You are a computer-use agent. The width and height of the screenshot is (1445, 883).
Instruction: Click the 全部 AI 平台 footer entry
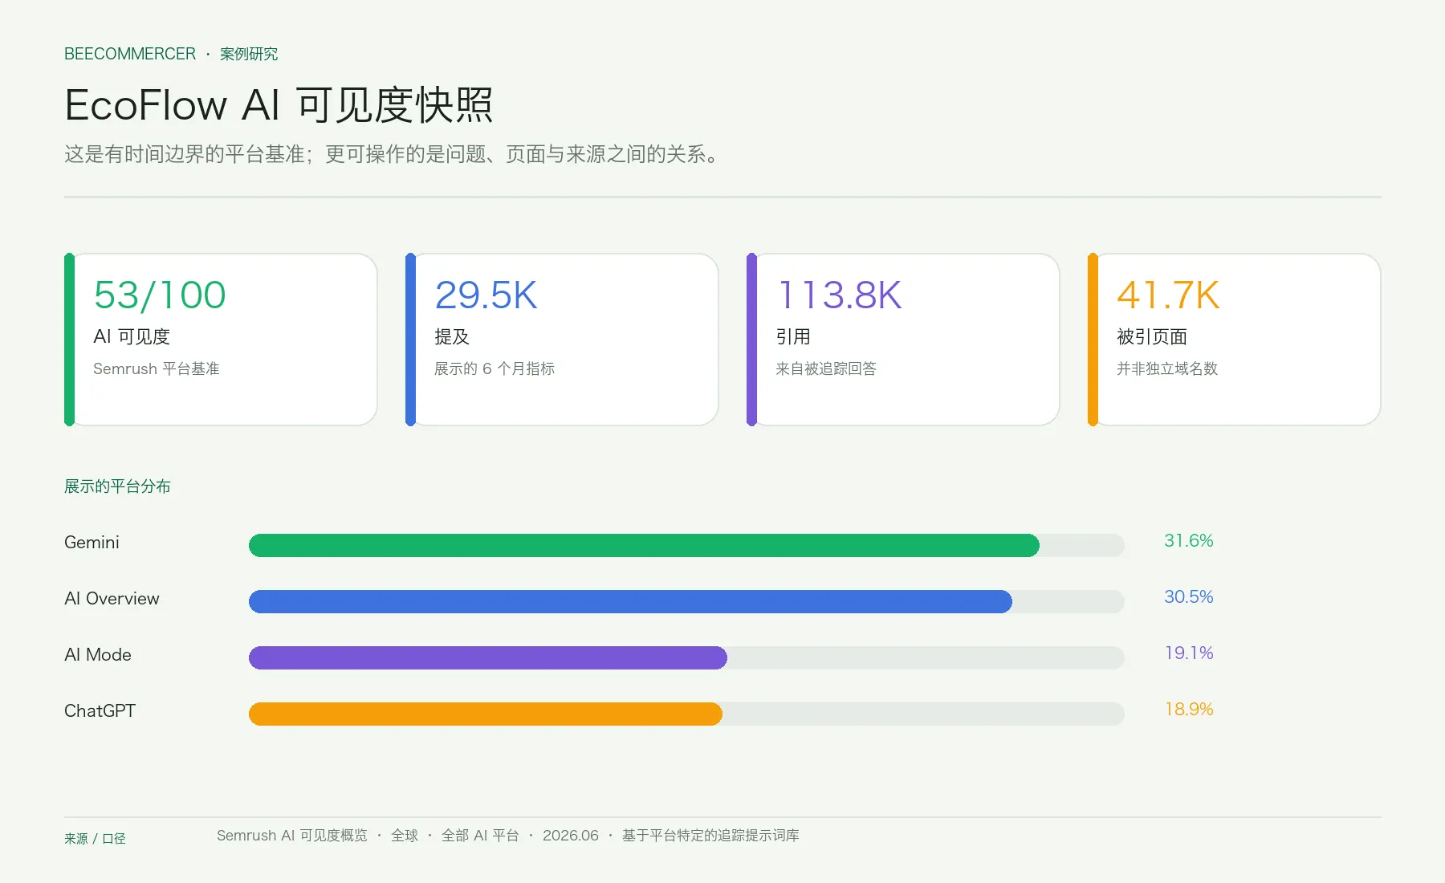480,836
